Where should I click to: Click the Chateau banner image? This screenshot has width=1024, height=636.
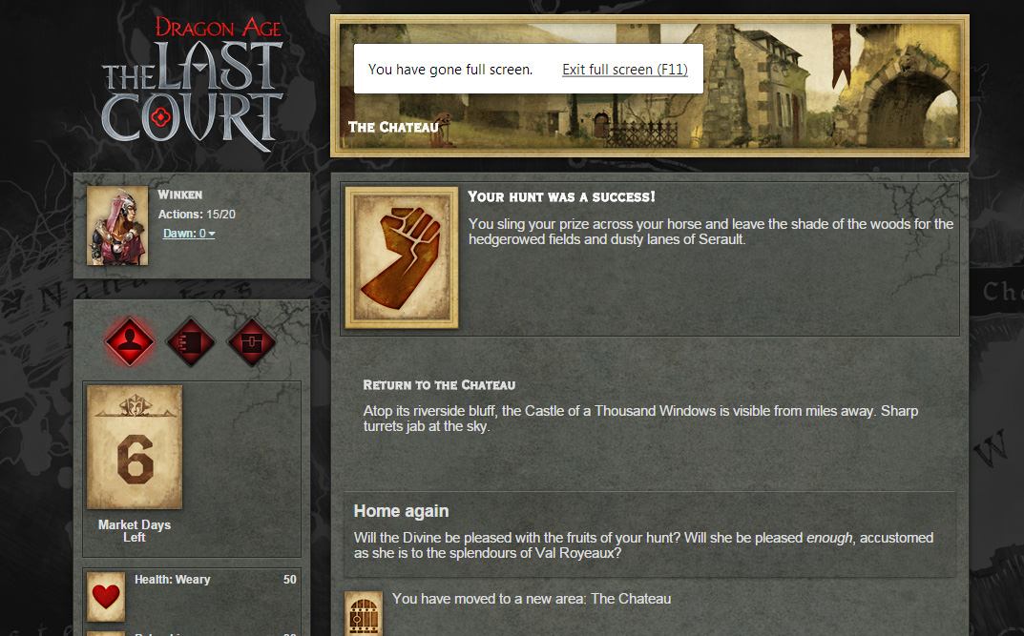tap(650, 86)
